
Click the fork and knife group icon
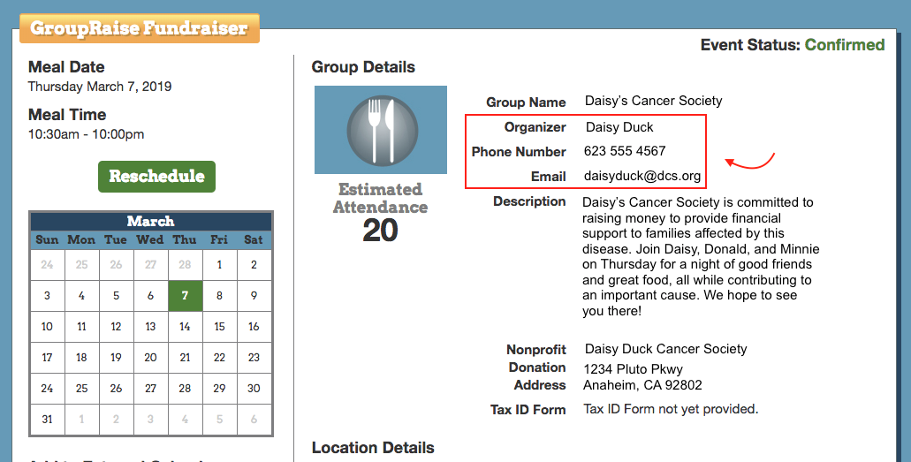(381, 129)
